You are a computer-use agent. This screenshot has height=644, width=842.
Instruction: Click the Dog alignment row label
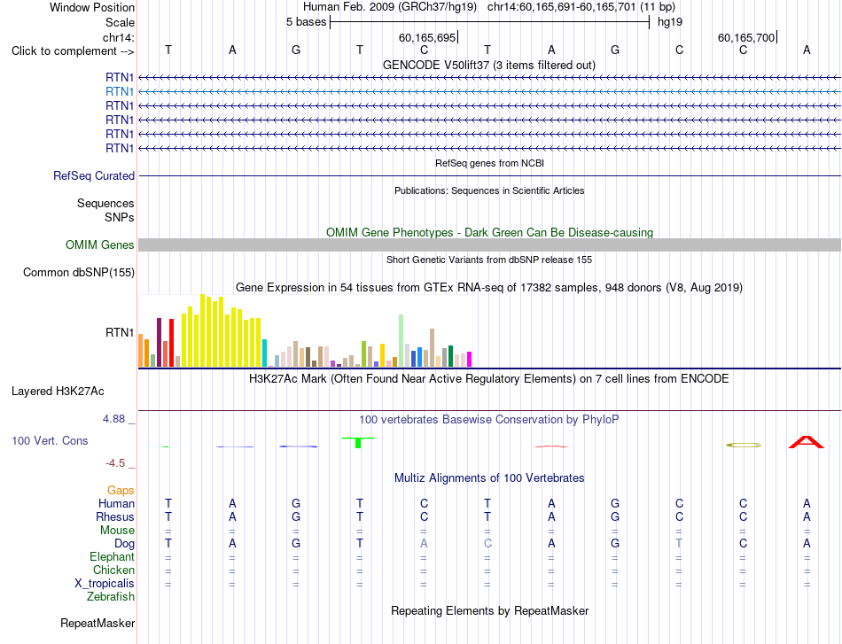[x=124, y=544]
